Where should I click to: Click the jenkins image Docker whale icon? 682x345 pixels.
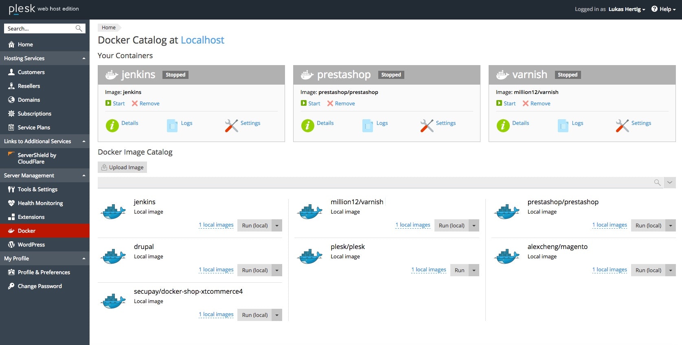pos(113,212)
